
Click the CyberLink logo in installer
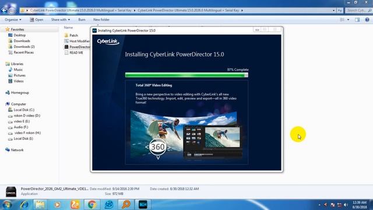click(108, 41)
